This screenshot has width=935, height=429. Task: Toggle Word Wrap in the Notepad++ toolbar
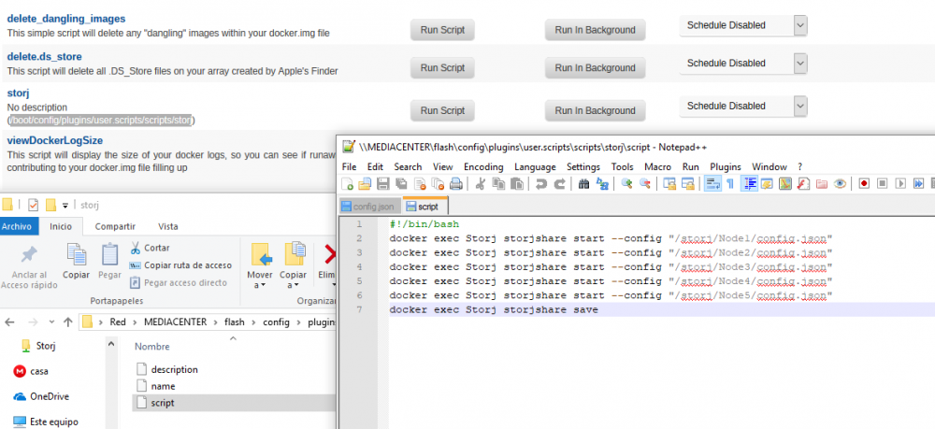point(712,183)
